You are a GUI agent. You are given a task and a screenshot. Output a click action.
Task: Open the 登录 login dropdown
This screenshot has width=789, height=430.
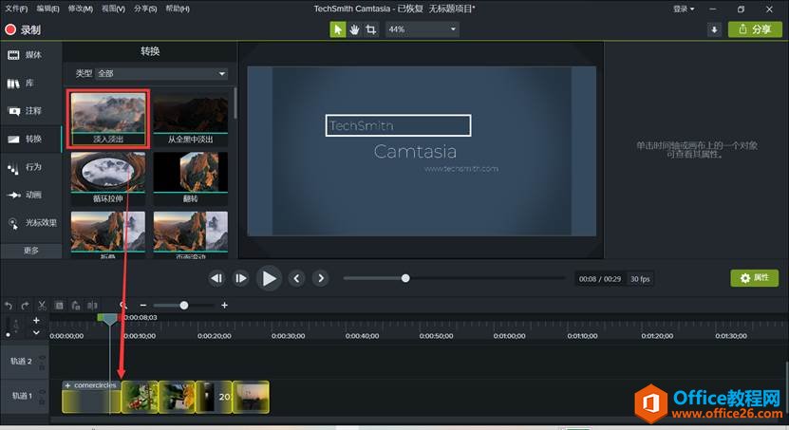(684, 9)
